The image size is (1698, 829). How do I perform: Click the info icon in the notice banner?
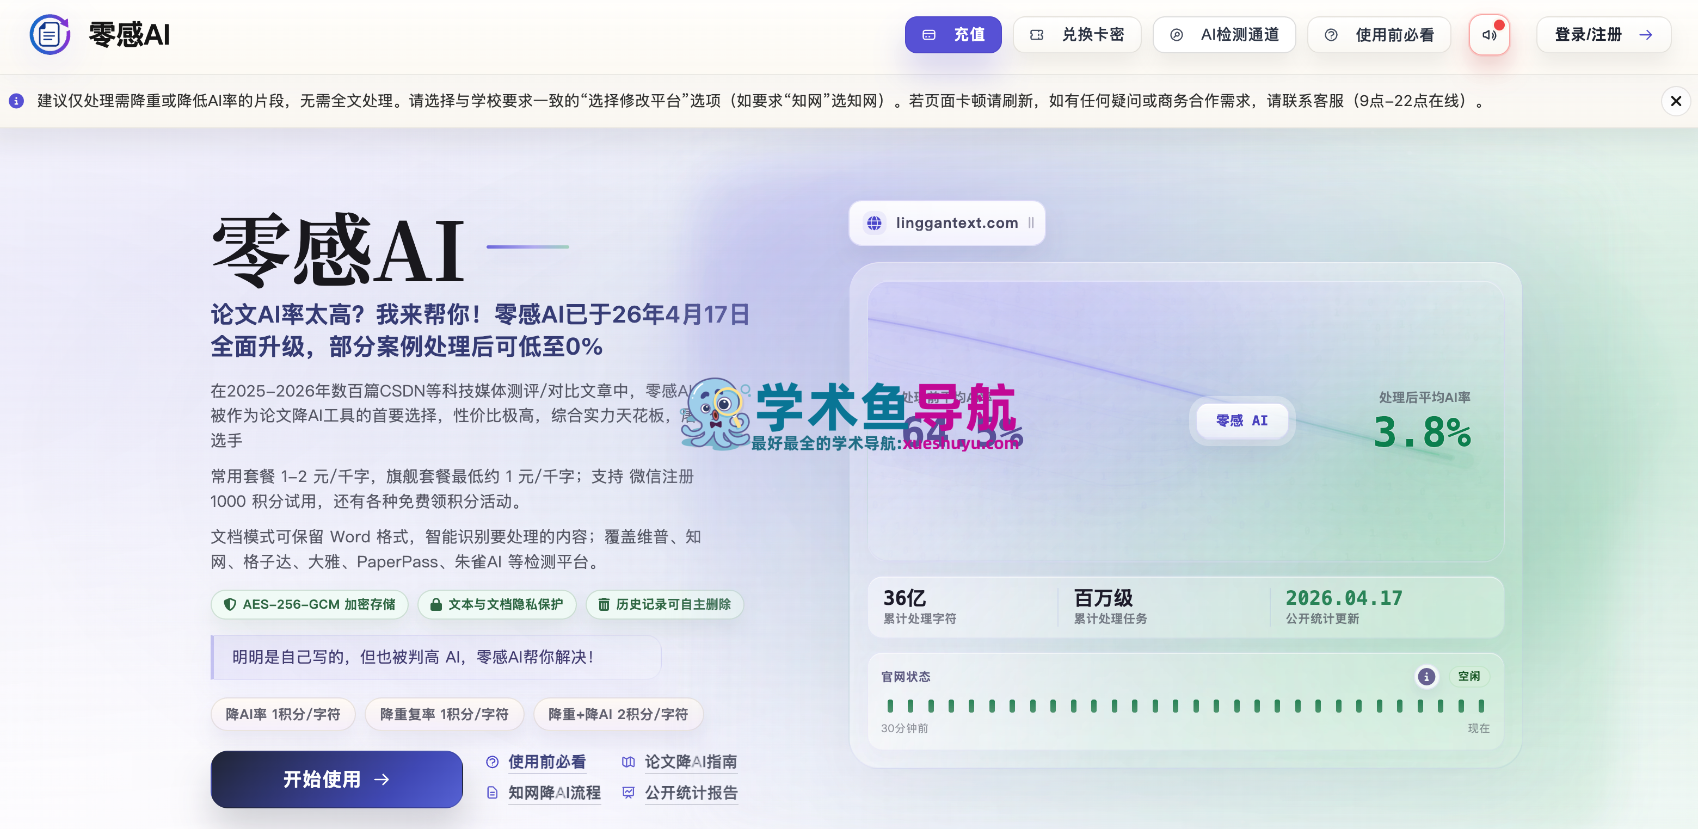click(x=16, y=101)
